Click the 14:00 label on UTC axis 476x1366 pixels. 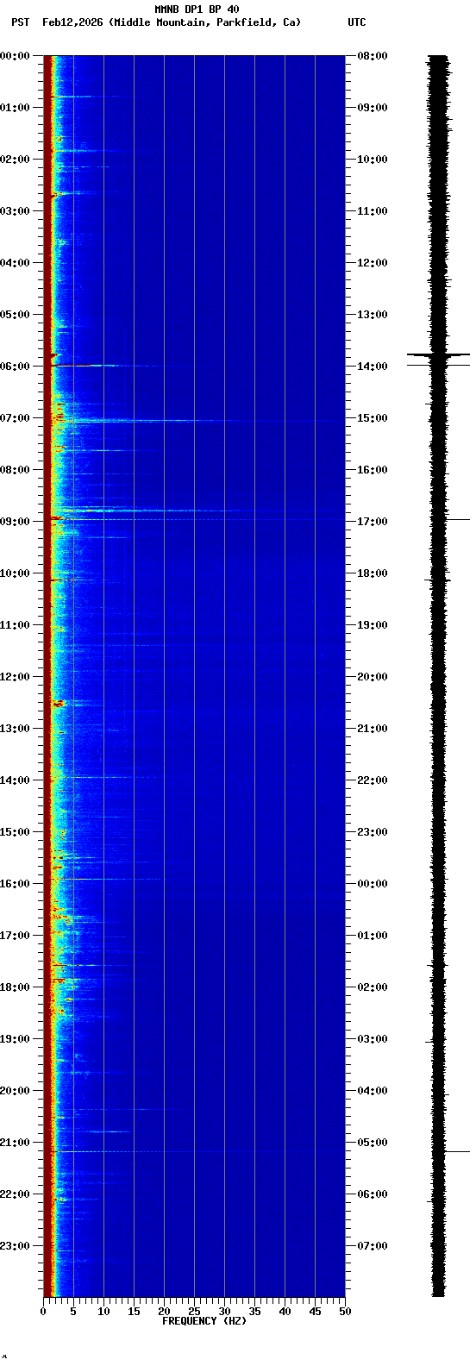[373, 367]
